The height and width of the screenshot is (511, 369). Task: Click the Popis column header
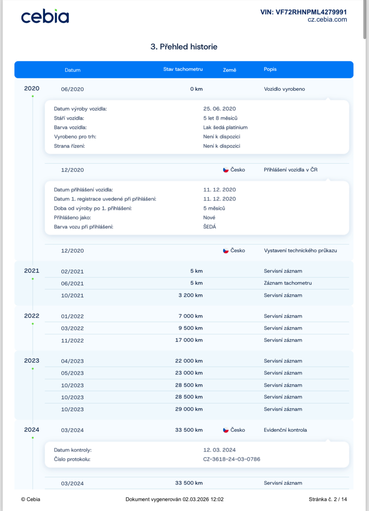[270, 69]
